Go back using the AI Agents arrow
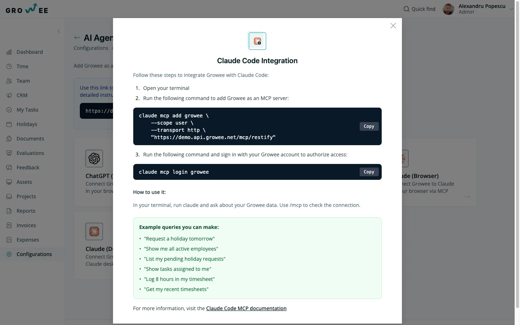Viewport: 520px width, 325px height. pyautogui.click(x=77, y=38)
